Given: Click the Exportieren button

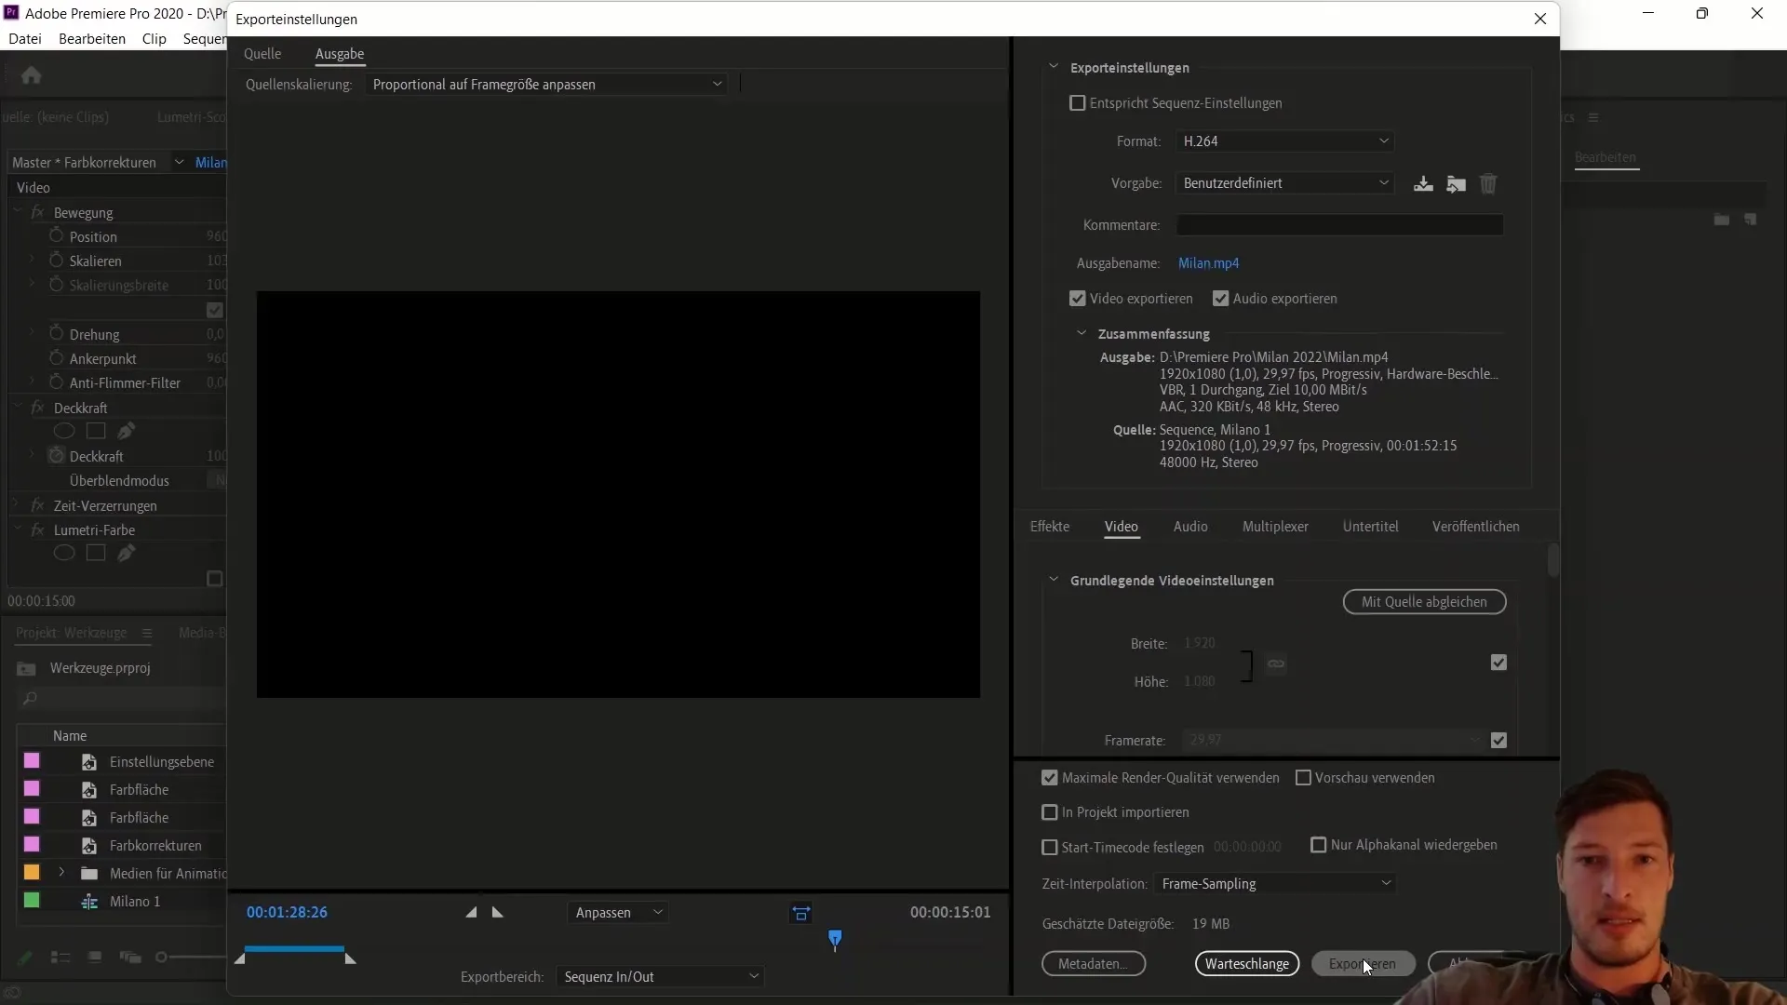Looking at the screenshot, I should pyautogui.click(x=1363, y=964).
